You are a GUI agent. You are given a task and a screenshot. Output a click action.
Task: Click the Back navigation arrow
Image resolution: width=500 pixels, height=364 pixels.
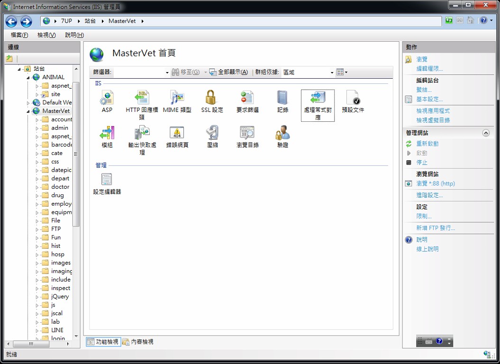(11, 21)
